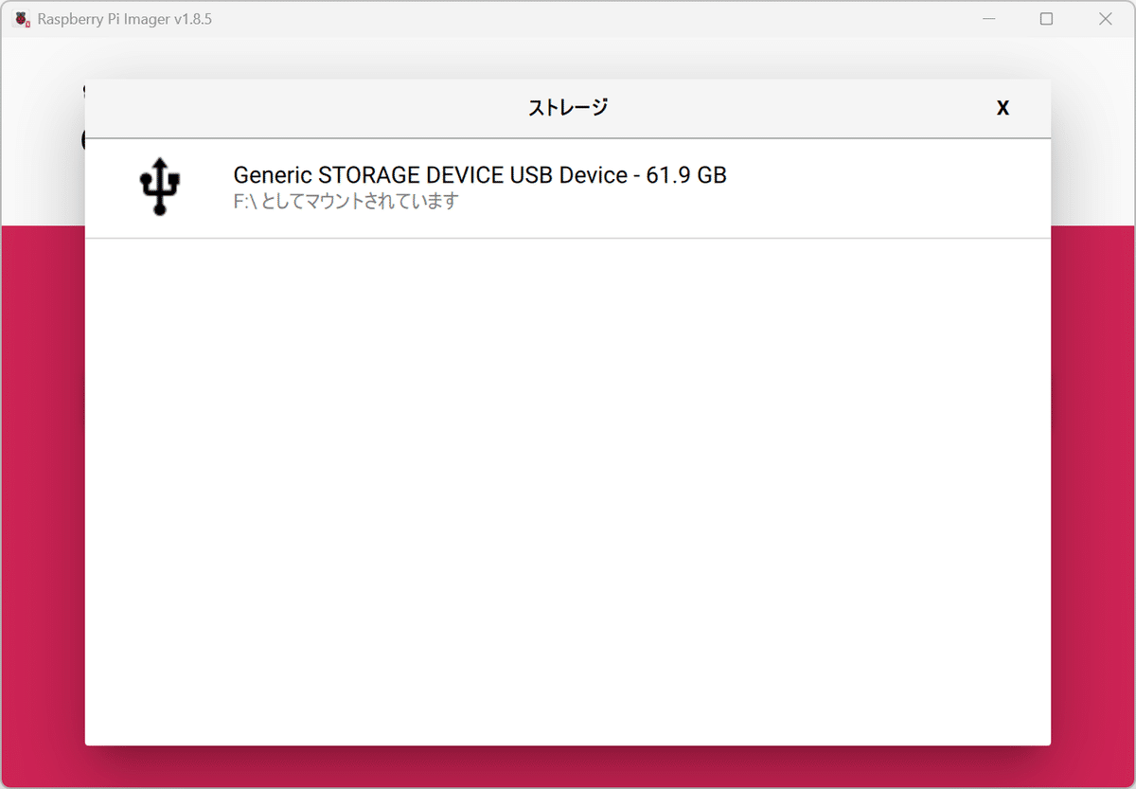
Task: Close the Raspberry Pi Imager window
Action: [x=1105, y=19]
